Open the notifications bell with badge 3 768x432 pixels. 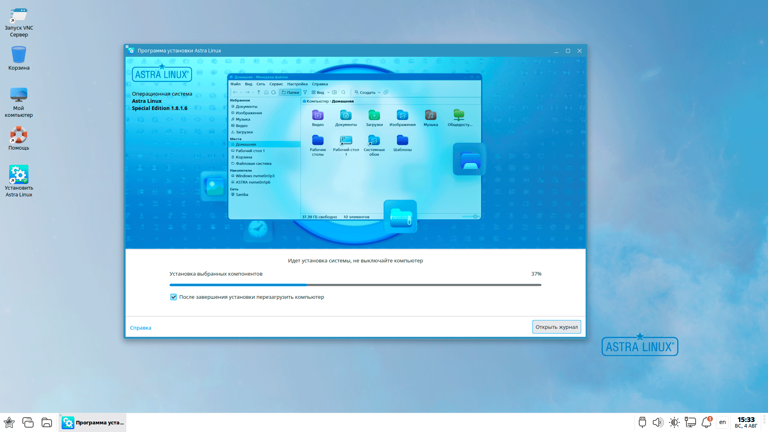pos(706,422)
